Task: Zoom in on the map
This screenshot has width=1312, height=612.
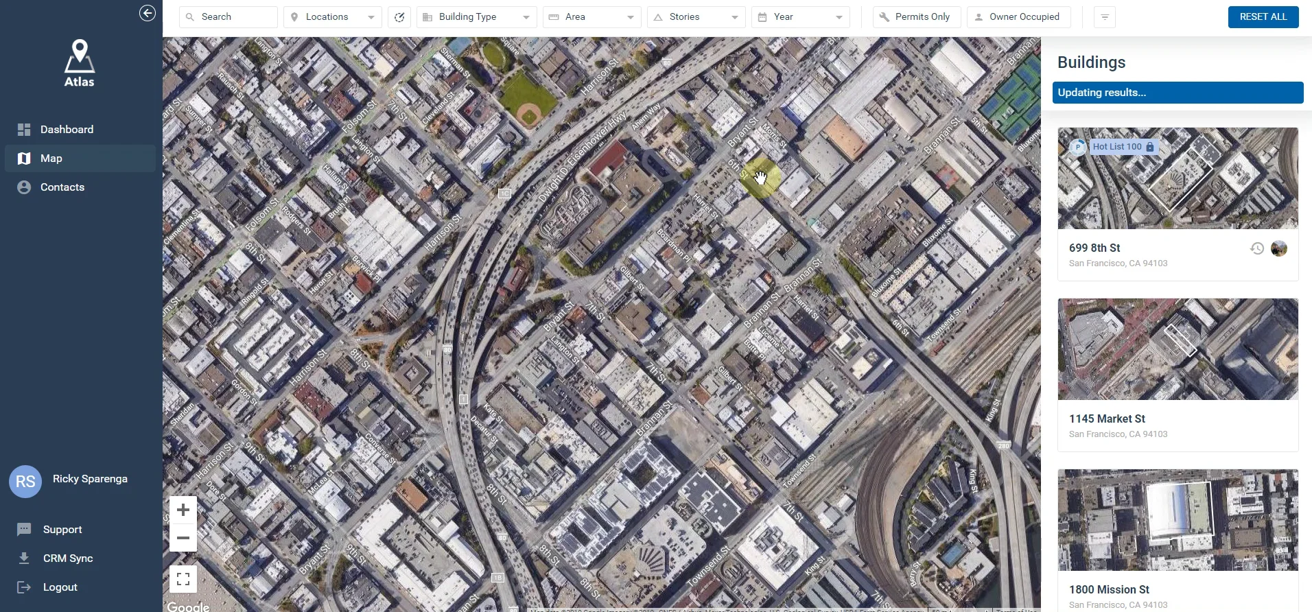Action: pos(183,510)
